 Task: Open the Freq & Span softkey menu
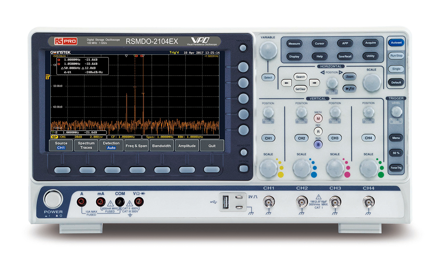(136, 146)
